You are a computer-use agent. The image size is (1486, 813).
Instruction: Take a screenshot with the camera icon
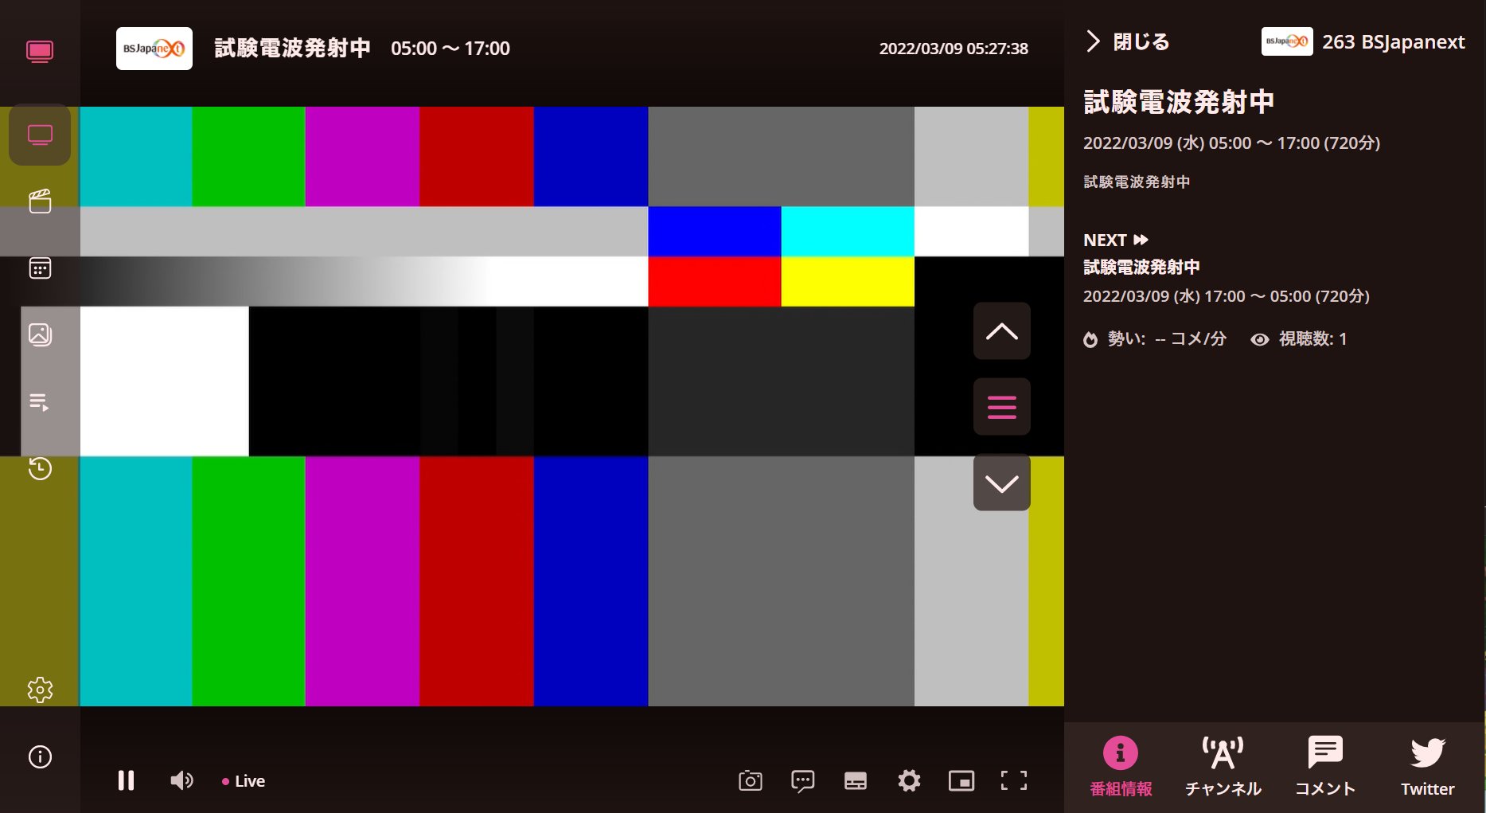click(749, 780)
